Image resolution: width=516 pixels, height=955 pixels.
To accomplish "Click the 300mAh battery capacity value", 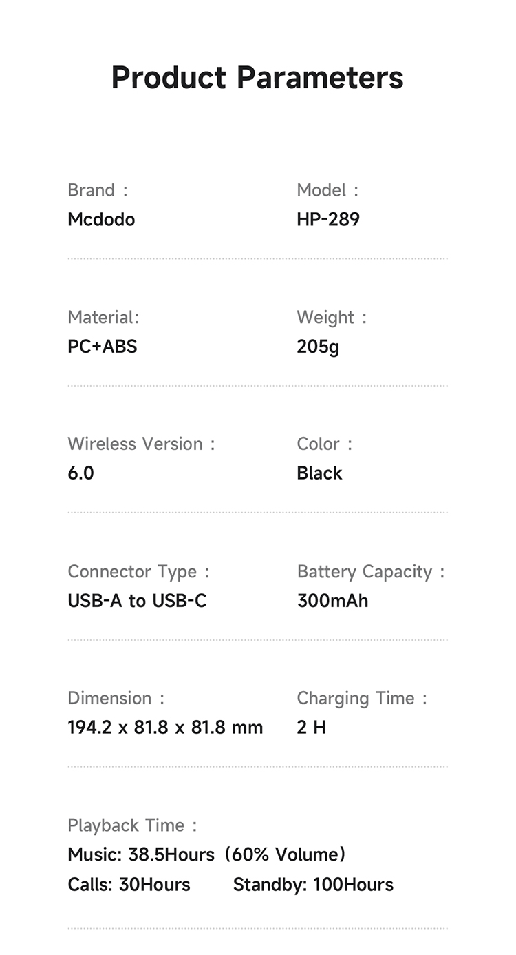I will point(332,601).
